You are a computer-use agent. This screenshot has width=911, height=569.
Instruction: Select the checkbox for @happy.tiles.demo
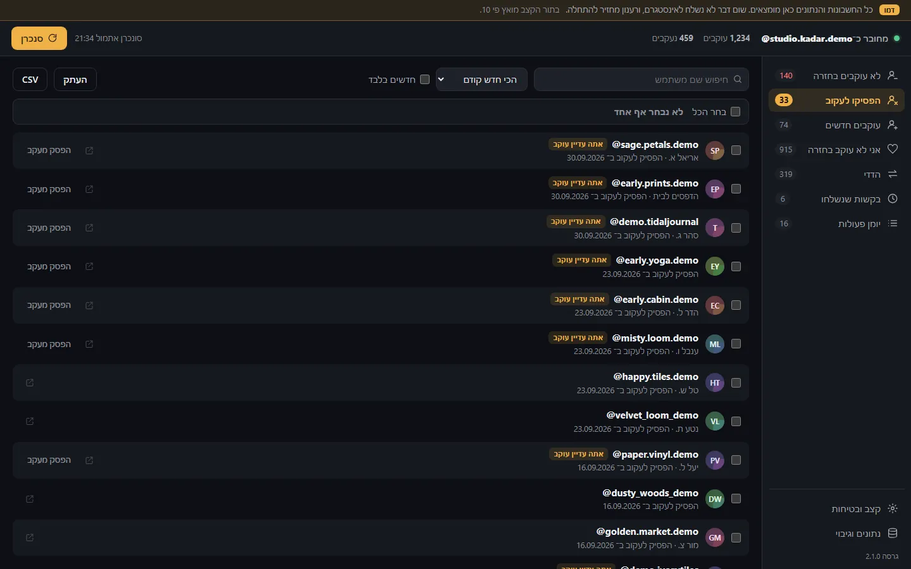click(x=736, y=382)
